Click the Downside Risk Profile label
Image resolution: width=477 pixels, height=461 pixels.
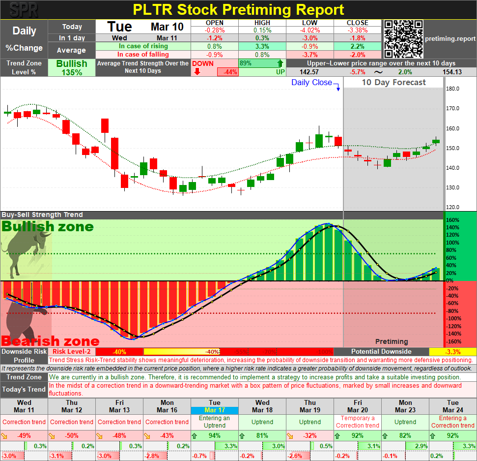(24, 356)
